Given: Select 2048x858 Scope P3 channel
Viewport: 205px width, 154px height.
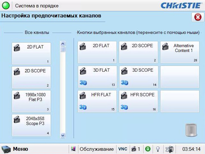Looking at the screenshot, I should 31,125.
